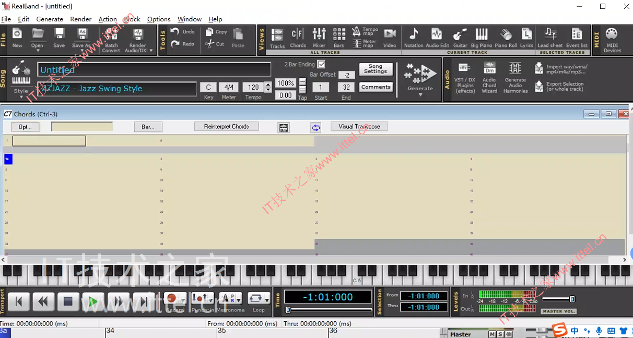Copy the selection using the Copy tool

(x=216, y=32)
